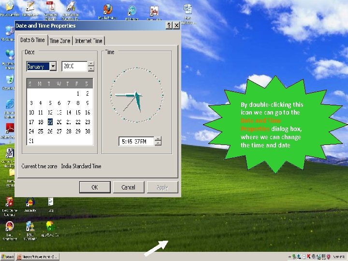
Task: Select the Recycle Bin desktop icon
Action: tap(9, 82)
